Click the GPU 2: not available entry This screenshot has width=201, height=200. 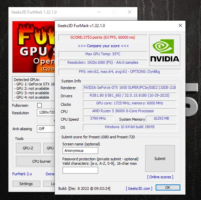[32, 88]
